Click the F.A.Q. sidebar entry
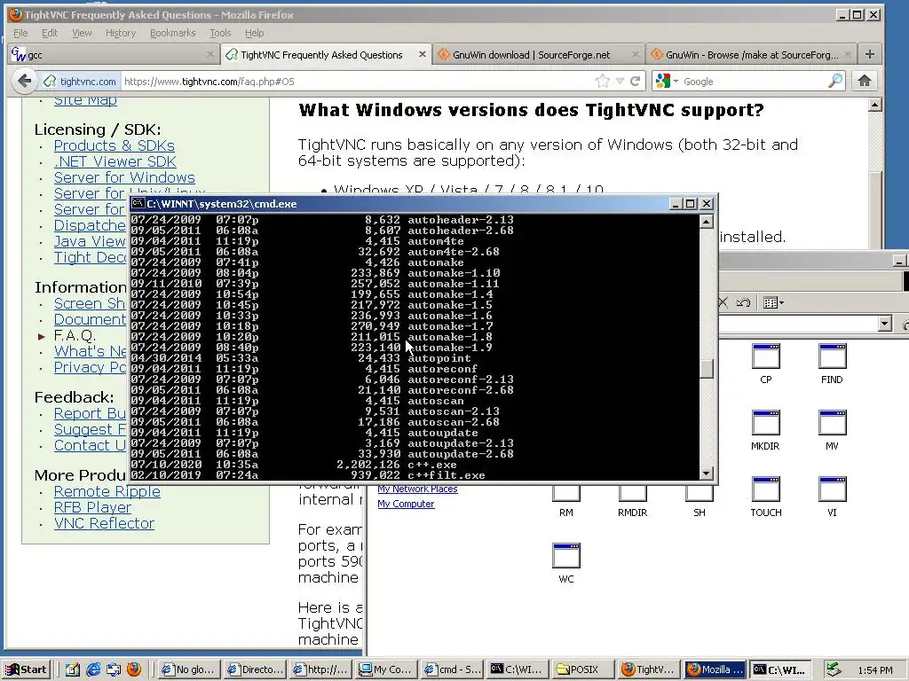The height and width of the screenshot is (681, 909). 75,335
